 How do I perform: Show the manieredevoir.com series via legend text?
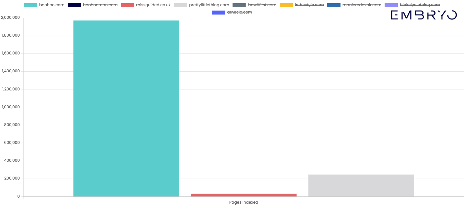362,5
